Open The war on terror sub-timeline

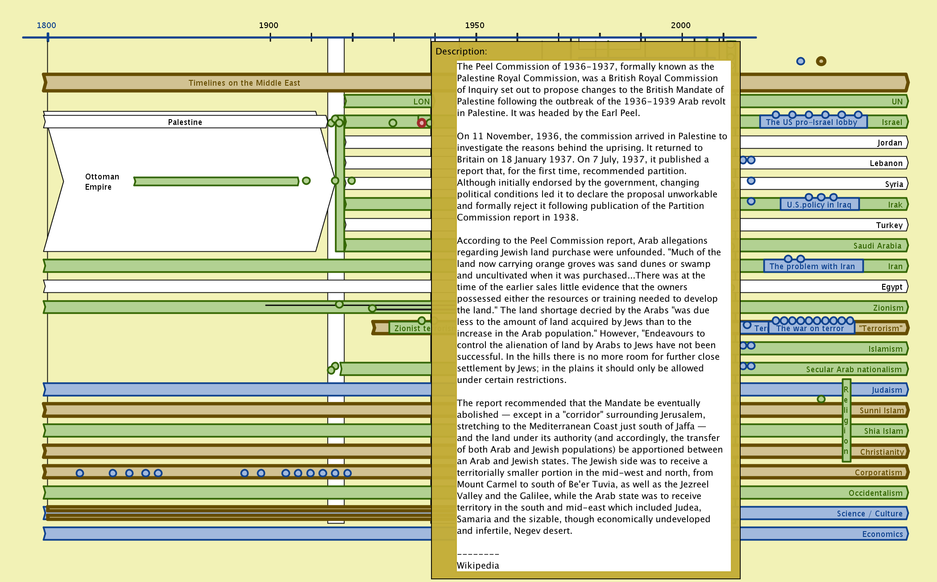click(x=810, y=328)
